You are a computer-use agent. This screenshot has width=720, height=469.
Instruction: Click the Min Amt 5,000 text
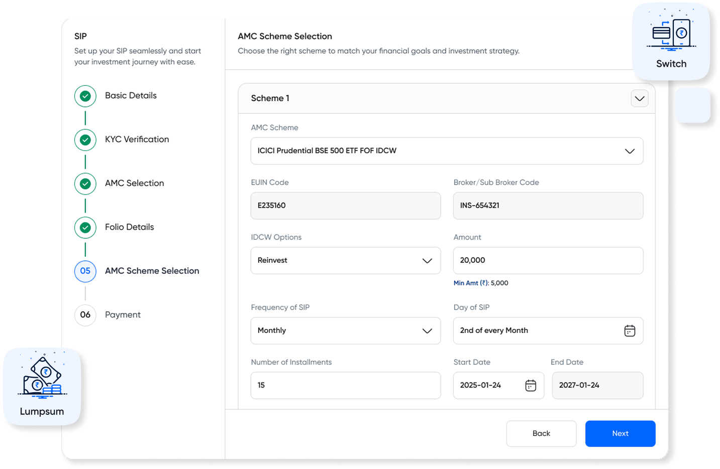[x=481, y=283]
